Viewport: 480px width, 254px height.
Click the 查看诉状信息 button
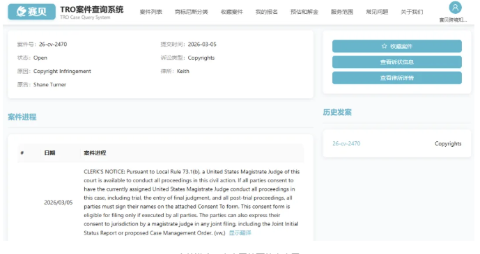[x=396, y=62]
